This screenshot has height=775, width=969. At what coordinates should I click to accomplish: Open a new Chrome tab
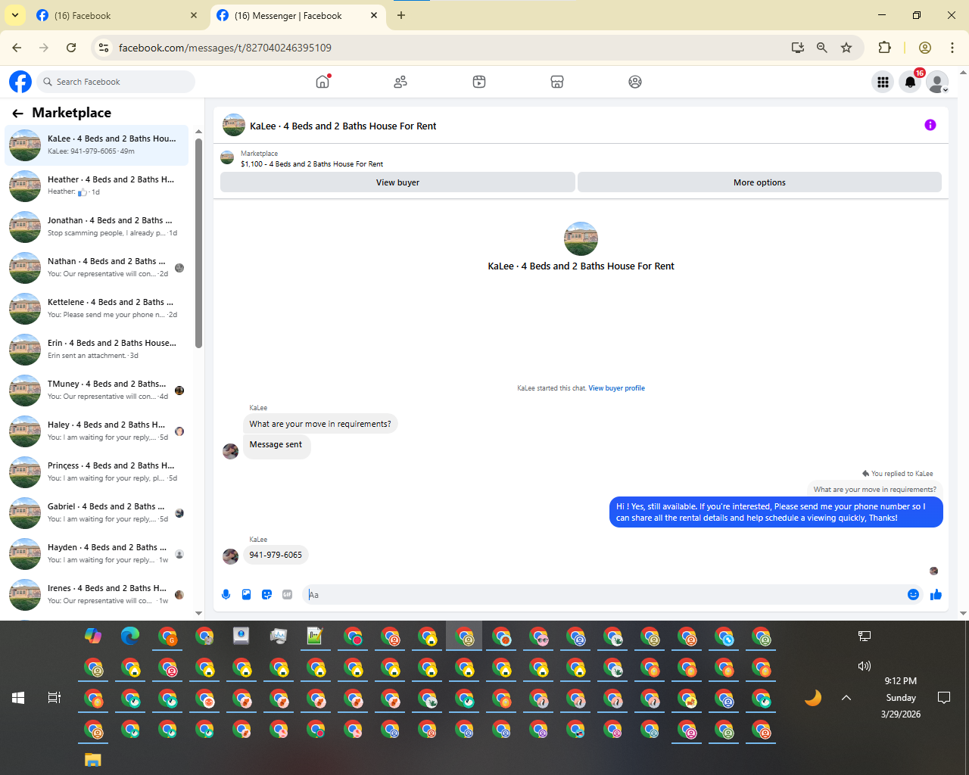click(x=401, y=15)
